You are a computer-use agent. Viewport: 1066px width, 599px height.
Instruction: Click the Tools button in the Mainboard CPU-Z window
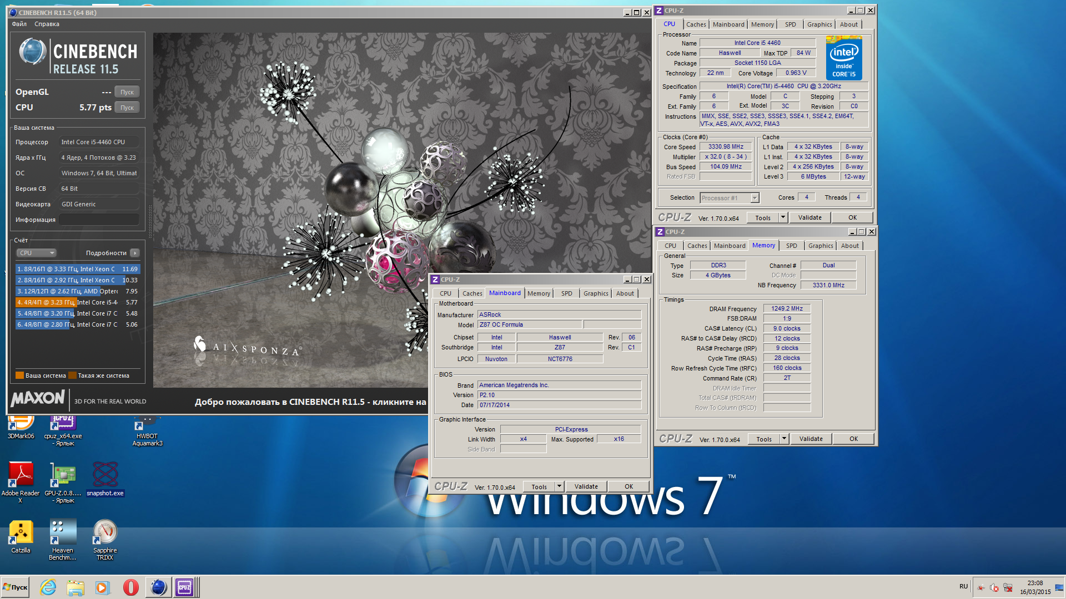click(x=539, y=486)
